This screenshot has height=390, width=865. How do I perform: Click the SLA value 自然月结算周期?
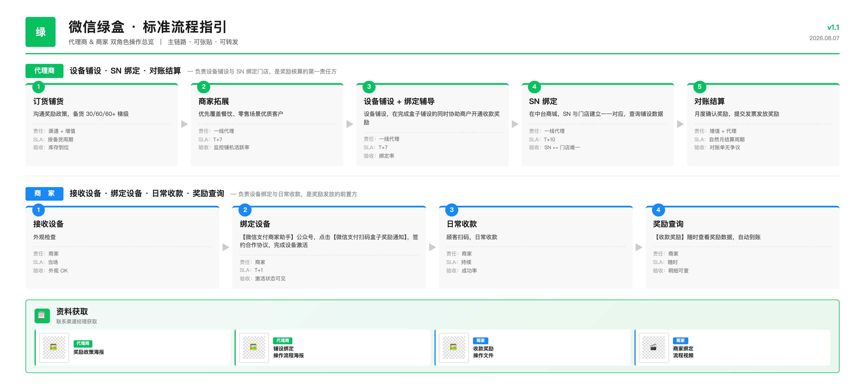pyautogui.click(x=727, y=139)
